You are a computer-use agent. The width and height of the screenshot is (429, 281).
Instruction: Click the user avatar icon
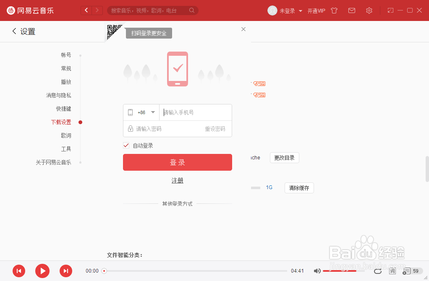pos(272,10)
